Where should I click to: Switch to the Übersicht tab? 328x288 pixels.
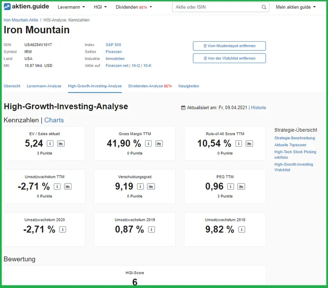(x=12, y=86)
